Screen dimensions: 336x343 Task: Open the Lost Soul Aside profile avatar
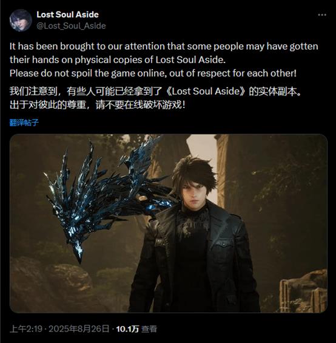point(21,21)
